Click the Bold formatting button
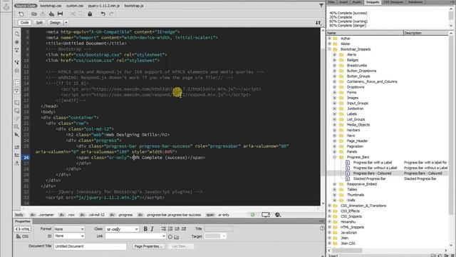Image resolution: width=456 pixels, height=257 pixels. (x=145, y=228)
